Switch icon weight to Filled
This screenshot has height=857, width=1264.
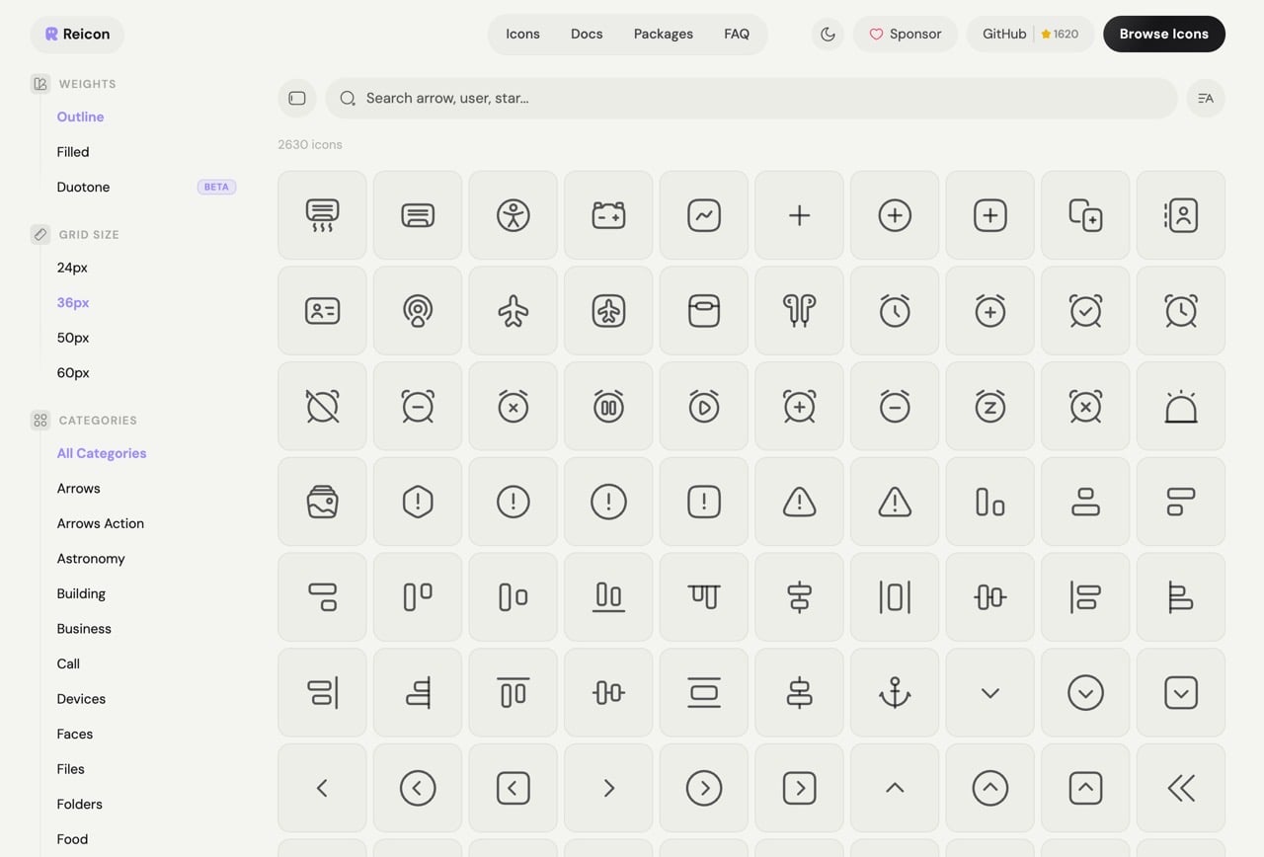tap(73, 152)
